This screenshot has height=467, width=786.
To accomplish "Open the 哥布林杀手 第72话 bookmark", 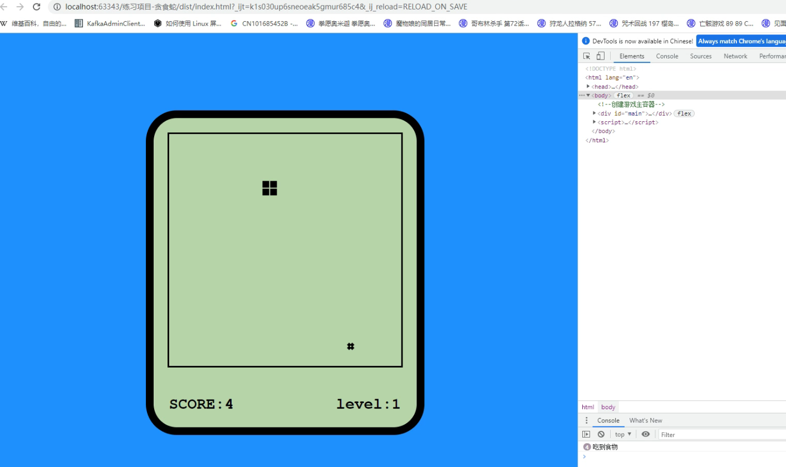I will (x=494, y=23).
